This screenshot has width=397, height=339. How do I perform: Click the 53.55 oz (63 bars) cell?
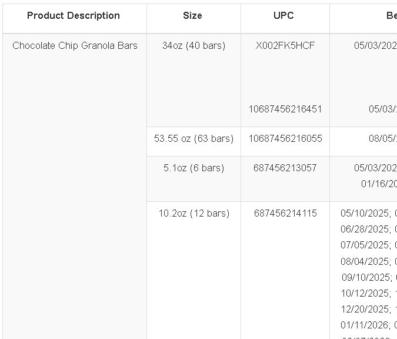click(194, 139)
